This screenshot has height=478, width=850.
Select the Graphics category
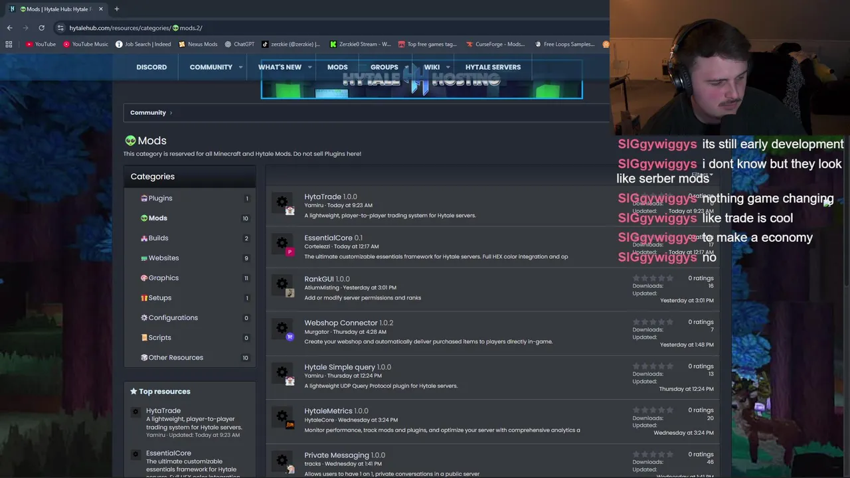click(163, 278)
